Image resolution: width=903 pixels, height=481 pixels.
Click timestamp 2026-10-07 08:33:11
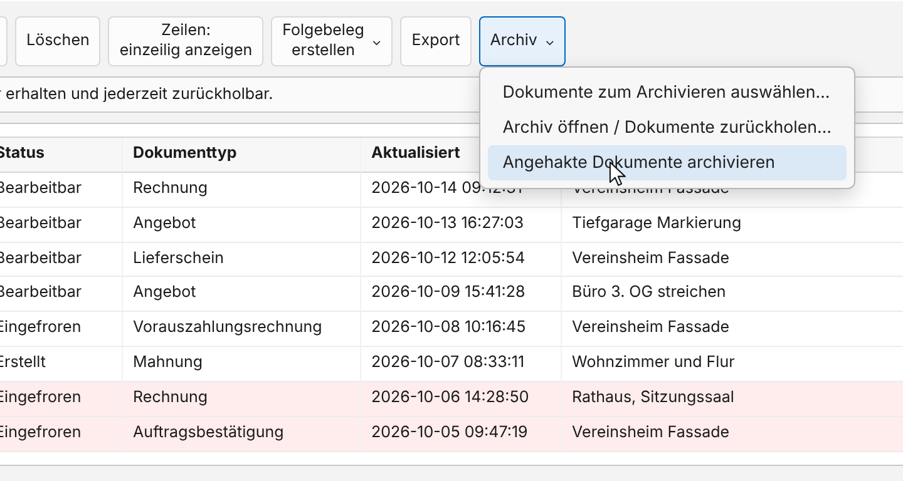click(x=461, y=363)
